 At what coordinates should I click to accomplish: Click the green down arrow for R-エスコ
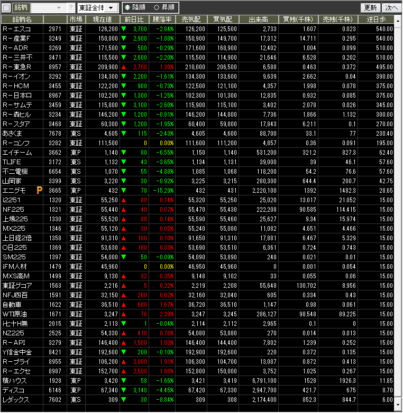coord(123,29)
